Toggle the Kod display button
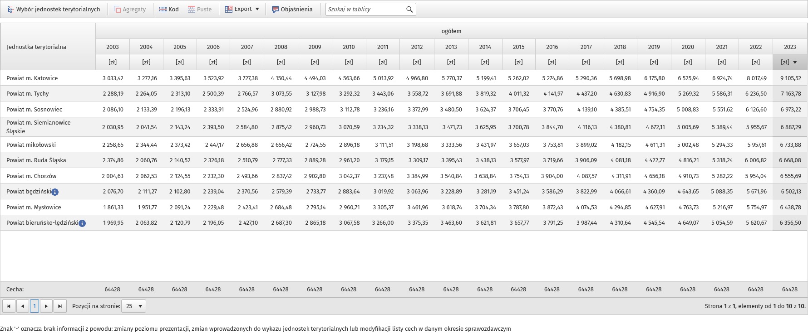Image resolution: width=808 pixels, height=333 pixels. point(169,9)
